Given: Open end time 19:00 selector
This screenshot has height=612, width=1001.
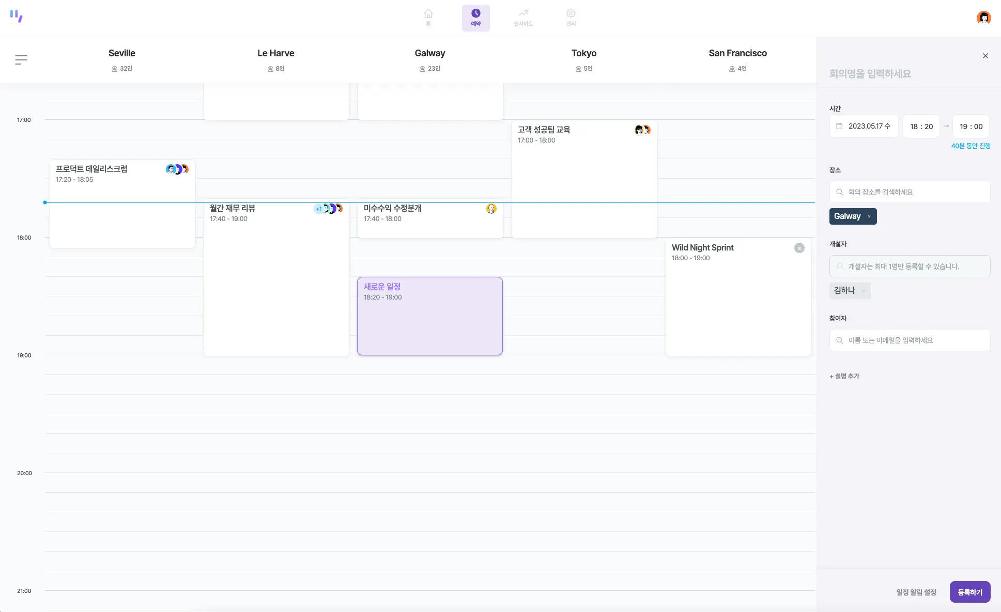Looking at the screenshot, I should pos(971,127).
